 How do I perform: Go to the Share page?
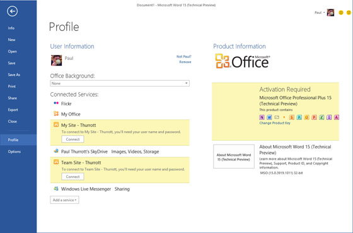[12, 98]
